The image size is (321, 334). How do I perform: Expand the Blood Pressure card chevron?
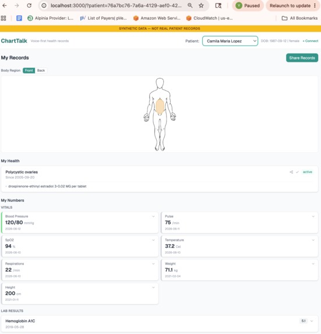coord(153,216)
